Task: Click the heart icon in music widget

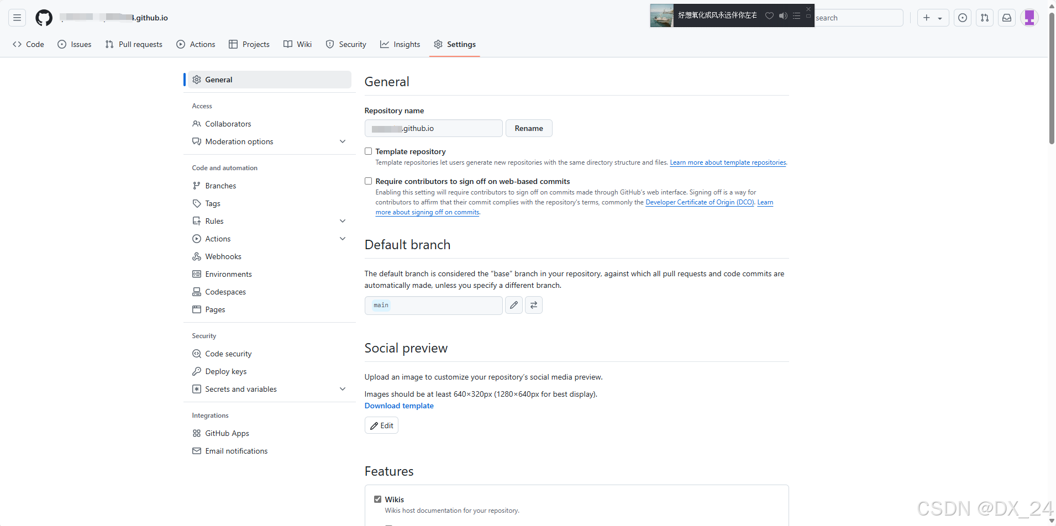Action: [x=769, y=15]
